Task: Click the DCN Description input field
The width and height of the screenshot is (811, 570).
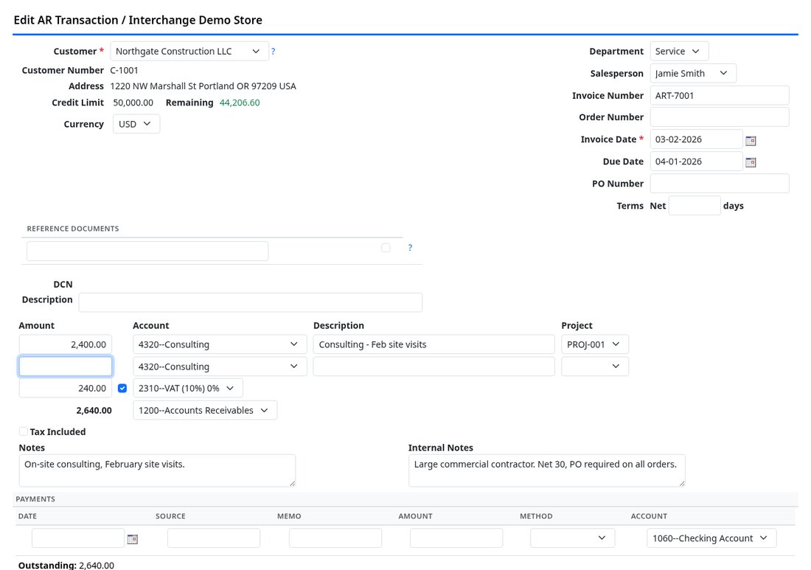Action: (251, 302)
